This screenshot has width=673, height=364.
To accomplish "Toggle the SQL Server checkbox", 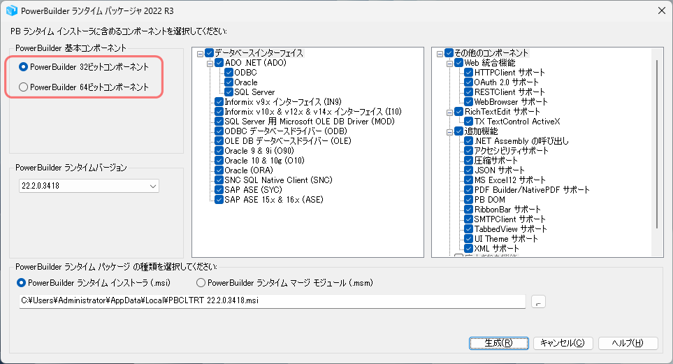I will pyautogui.click(x=229, y=92).
